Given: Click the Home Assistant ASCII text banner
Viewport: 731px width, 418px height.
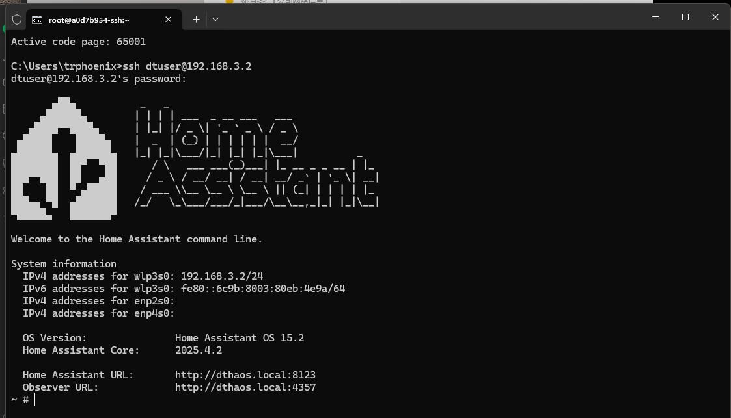Looking at the screenshot, I should (256, 157).
